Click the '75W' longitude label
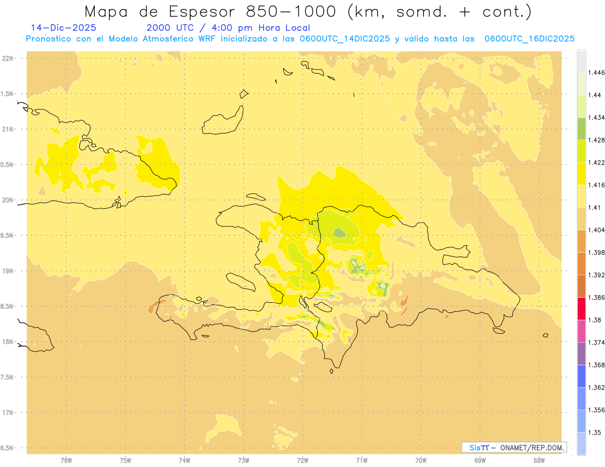 pos(126,460)
